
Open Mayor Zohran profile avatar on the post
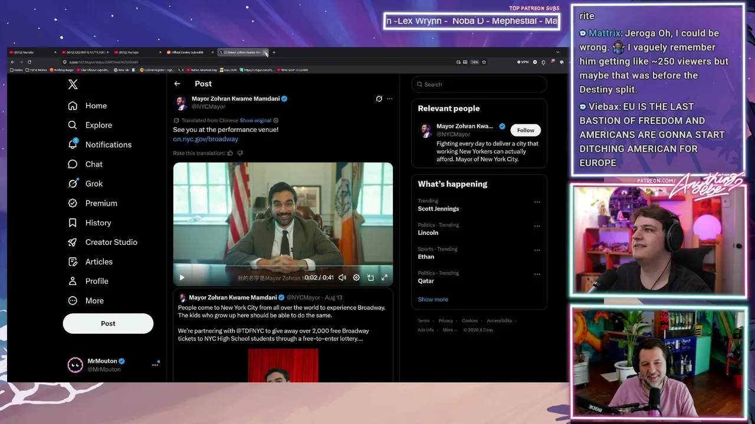point(180,103)
